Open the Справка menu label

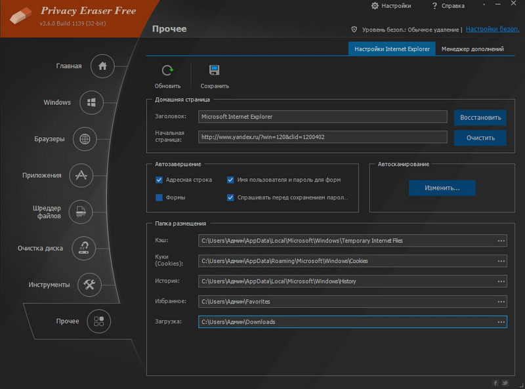click(453, 6)
